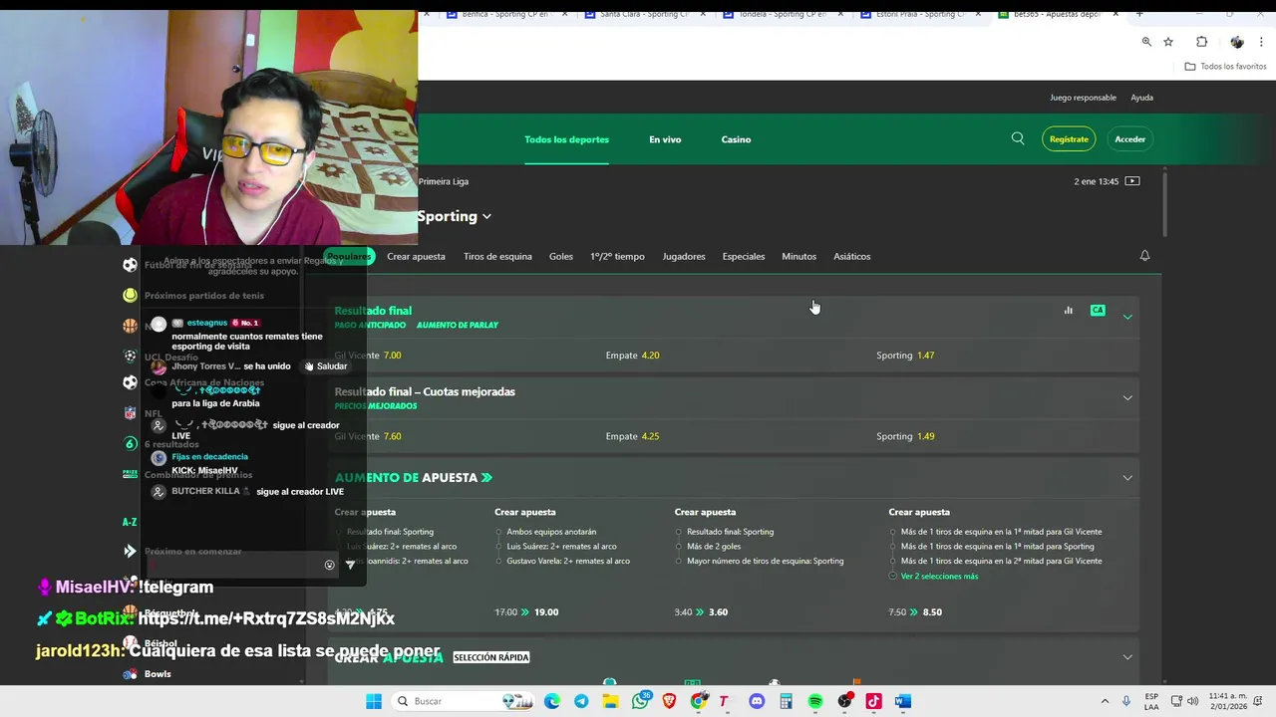Image resolution: width=1276 pixels, height=717 pixels.
Task: Click the emoji icon in chat input
Action: 329,565
